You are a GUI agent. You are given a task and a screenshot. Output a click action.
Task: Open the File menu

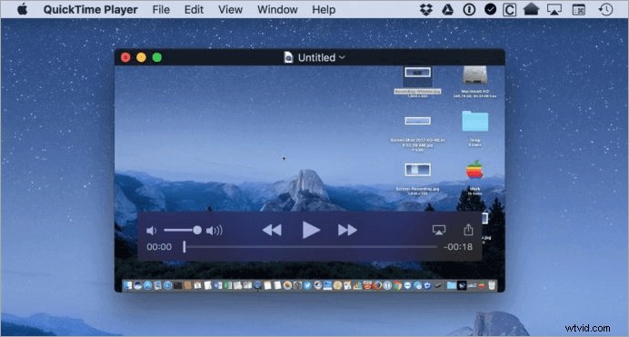click(x=161, y=10)
